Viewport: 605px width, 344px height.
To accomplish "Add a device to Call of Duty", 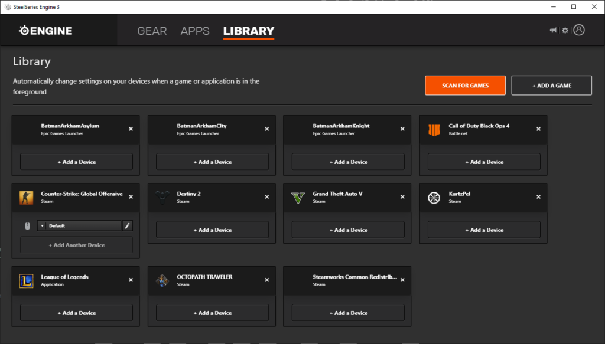I will pos(484,162).
